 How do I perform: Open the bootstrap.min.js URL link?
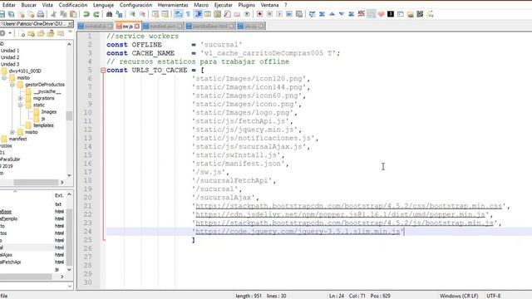[x=344, y=223]
